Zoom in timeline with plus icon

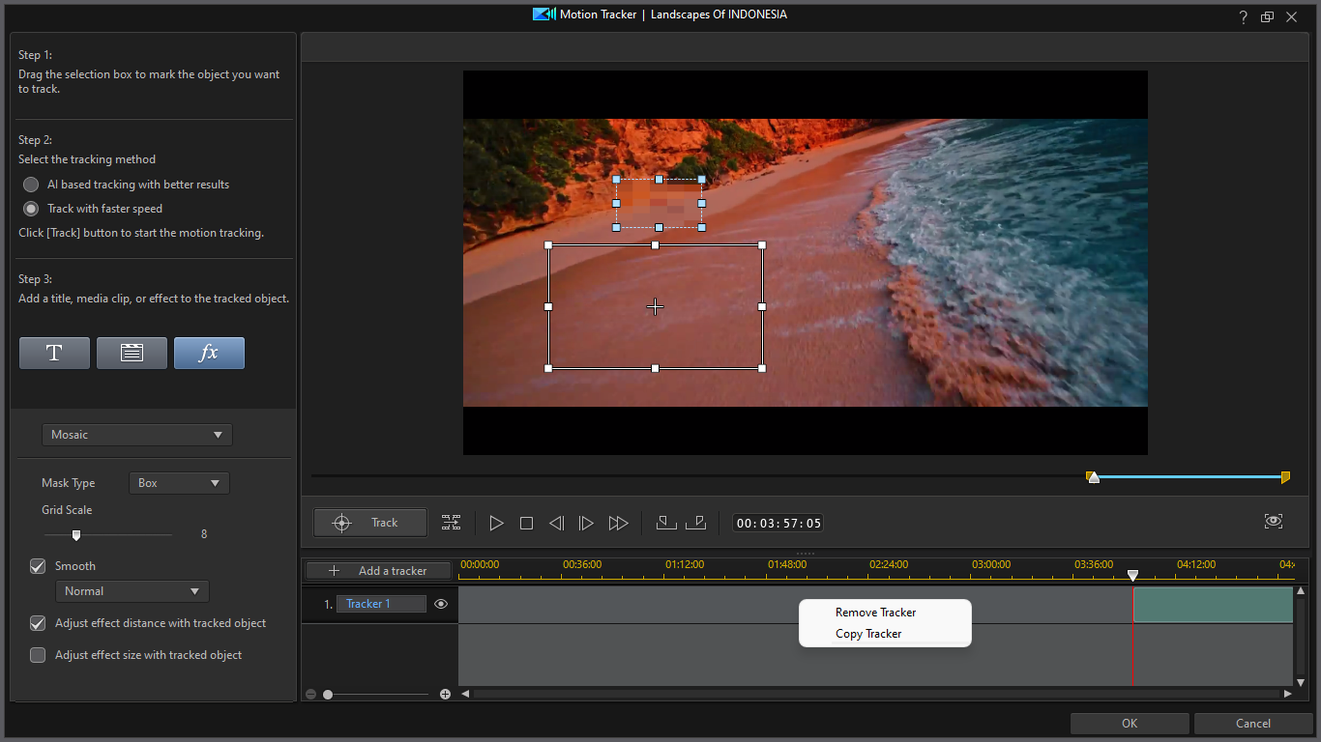point(445,694)
